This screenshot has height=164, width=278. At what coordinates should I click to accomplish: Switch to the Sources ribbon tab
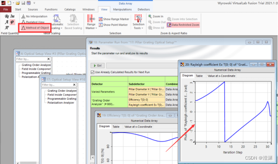tap(33, 9)
